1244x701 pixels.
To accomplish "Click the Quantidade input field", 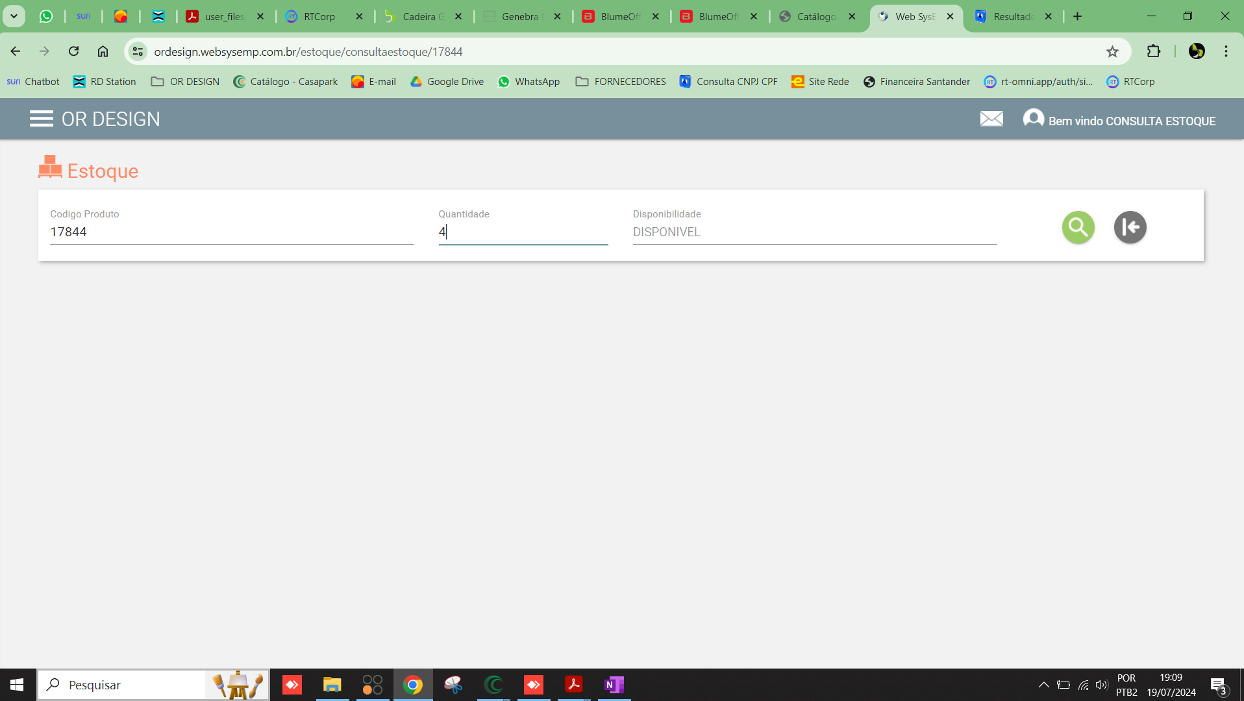I will (523, 232).
